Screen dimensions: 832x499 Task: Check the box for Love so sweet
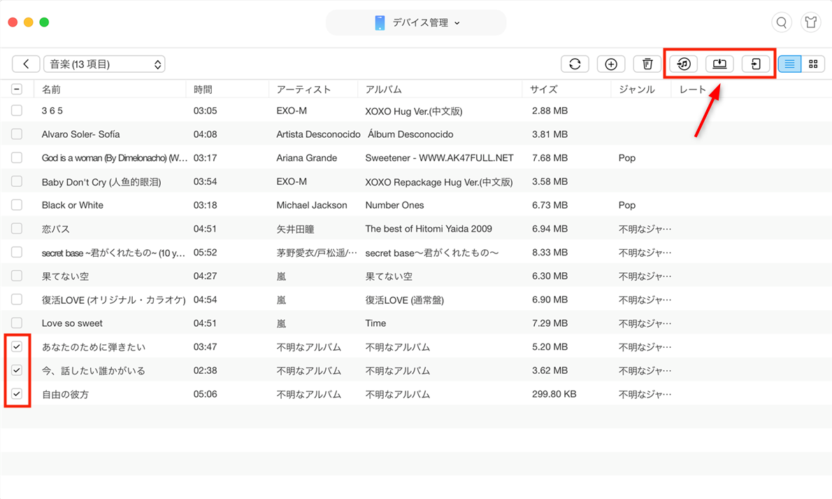(17, 323)
